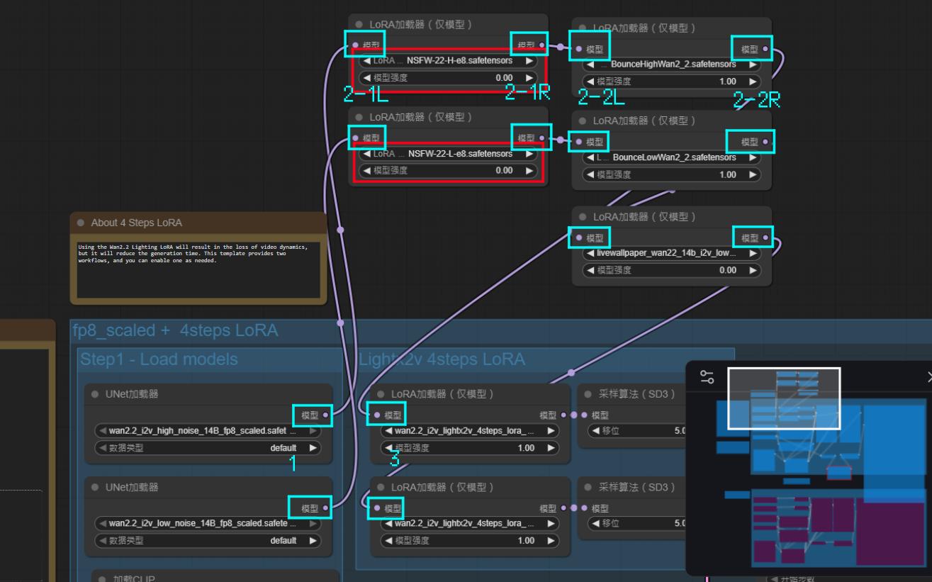Open the wan2.2_i2v_high_noise model dropdown
The width and height of the screenshot is (932, 582).
[x=207, y=431]
